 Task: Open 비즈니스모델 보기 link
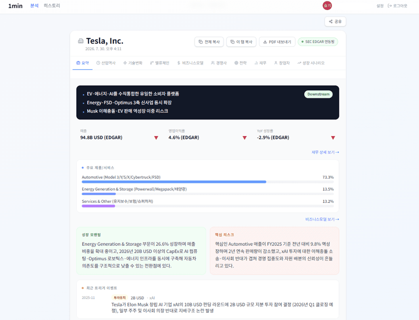click(322, 219)
